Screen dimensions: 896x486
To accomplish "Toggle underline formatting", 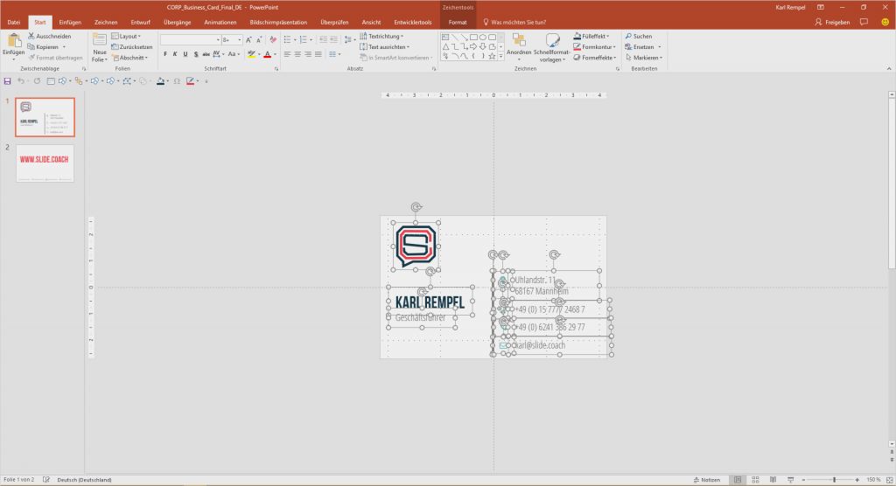I will 185,54.
